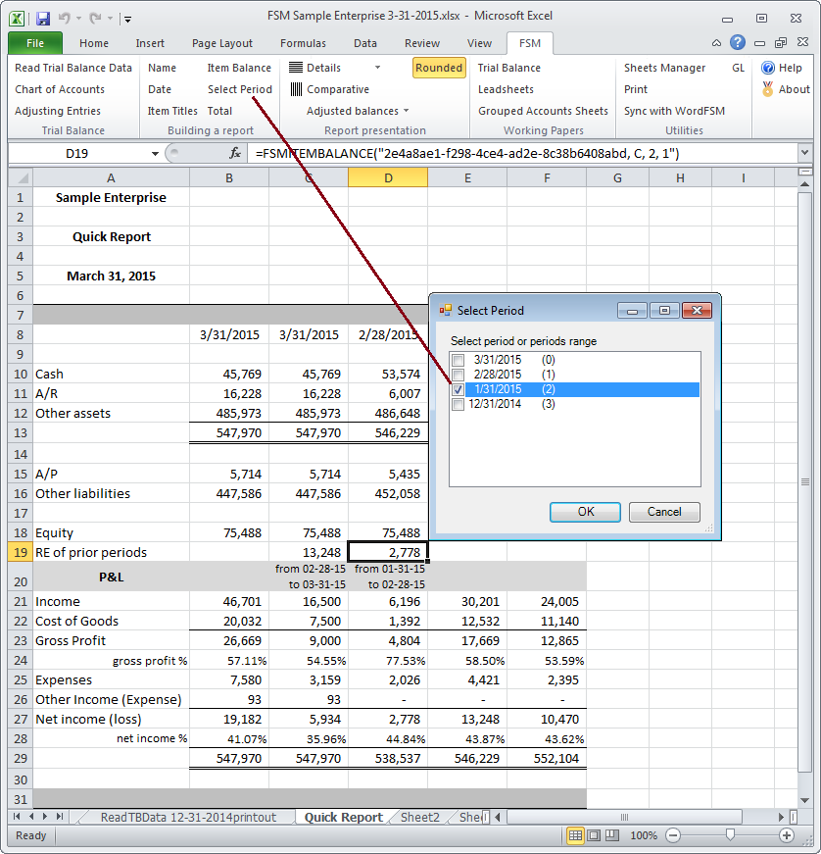The width and height of the screenshot is (821, 854).
Task: Open FSM Help with the blue icon
Action: 768,68
